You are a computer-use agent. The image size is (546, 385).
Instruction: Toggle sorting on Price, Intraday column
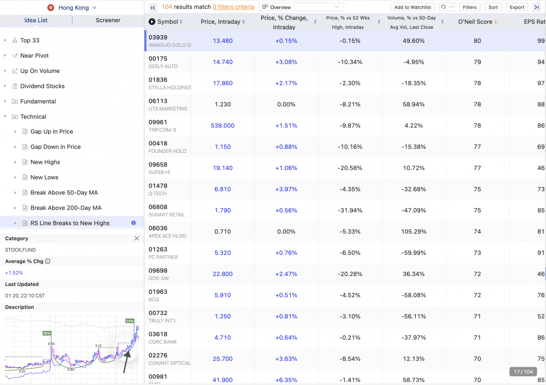click(x=243, y=22)
